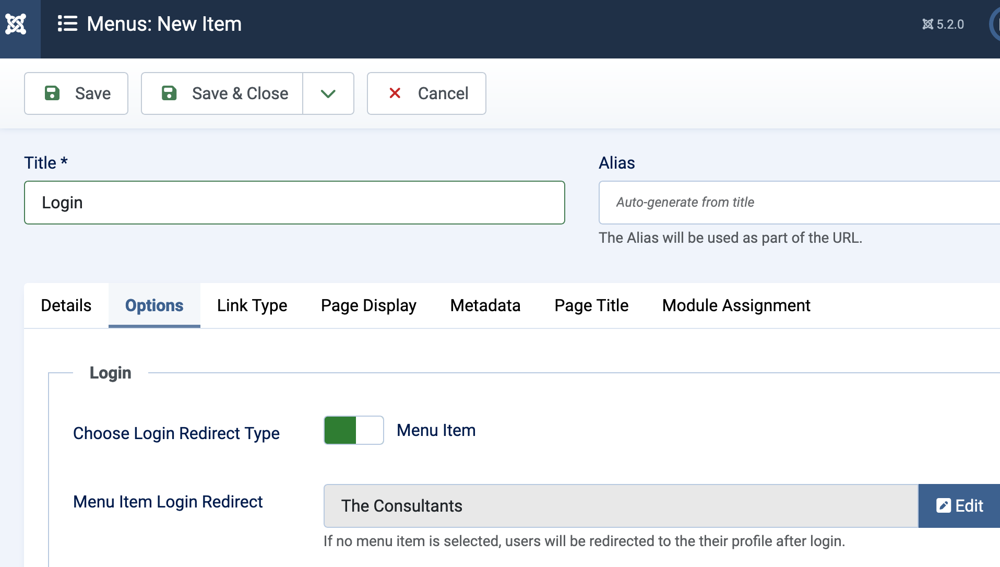Click the green floppy disk icon on Save
Image resolution: width=1000 pixels, height=567 pixels.
(x=52, y=93)
